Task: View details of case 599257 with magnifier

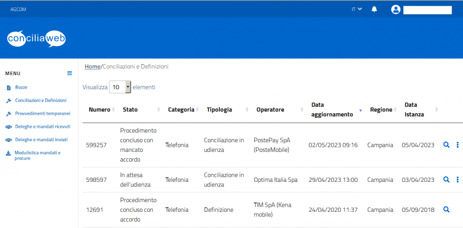Action: coord(446,145)
